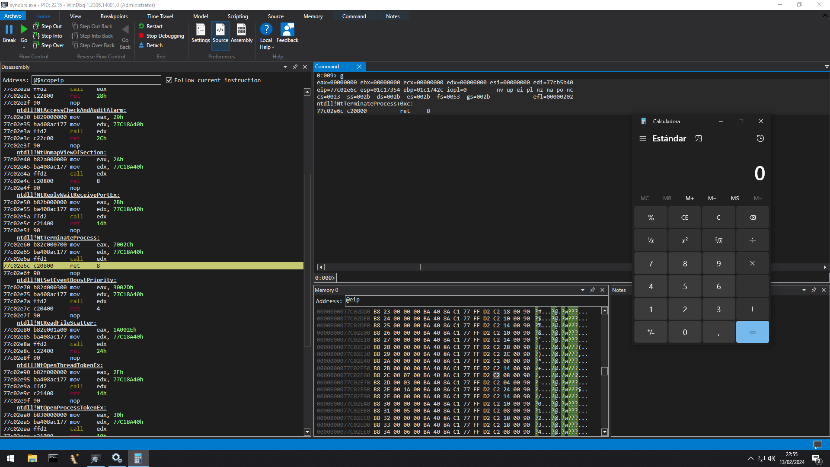The height and width of the screenshot is (467, 830).
Task: Toggle Follow current instruction checkbox
Action: 169,80
